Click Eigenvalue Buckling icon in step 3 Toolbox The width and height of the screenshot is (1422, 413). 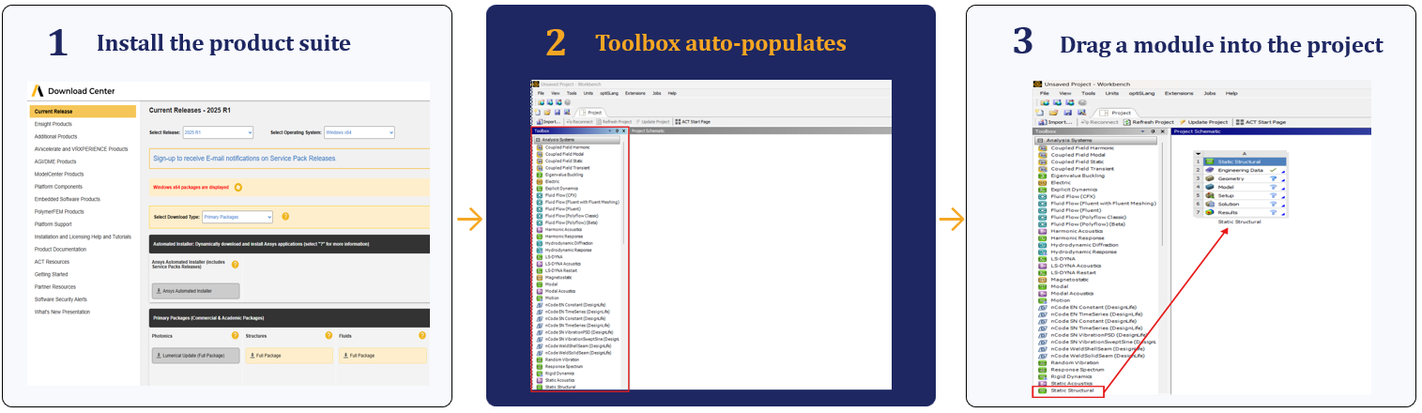coord(1042,176)
